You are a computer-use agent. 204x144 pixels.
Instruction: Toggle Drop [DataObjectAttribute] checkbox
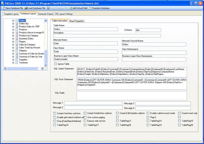coord(55,121)
